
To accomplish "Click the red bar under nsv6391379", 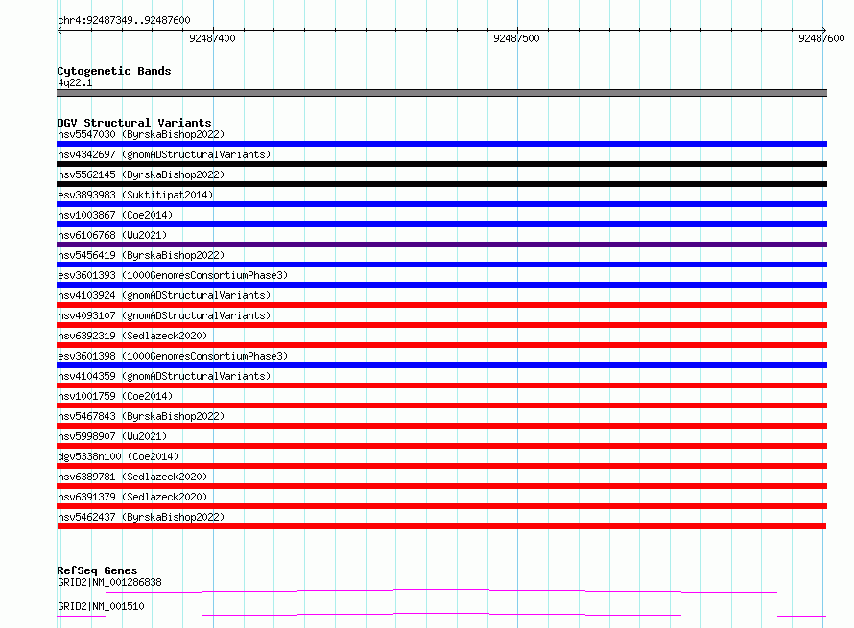I will coord(441,506).
